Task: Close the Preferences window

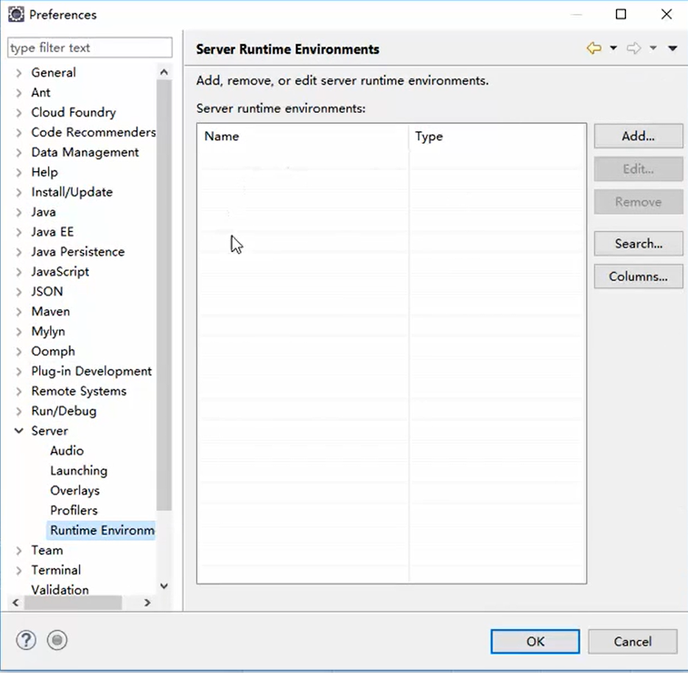Action: [667, 15]
